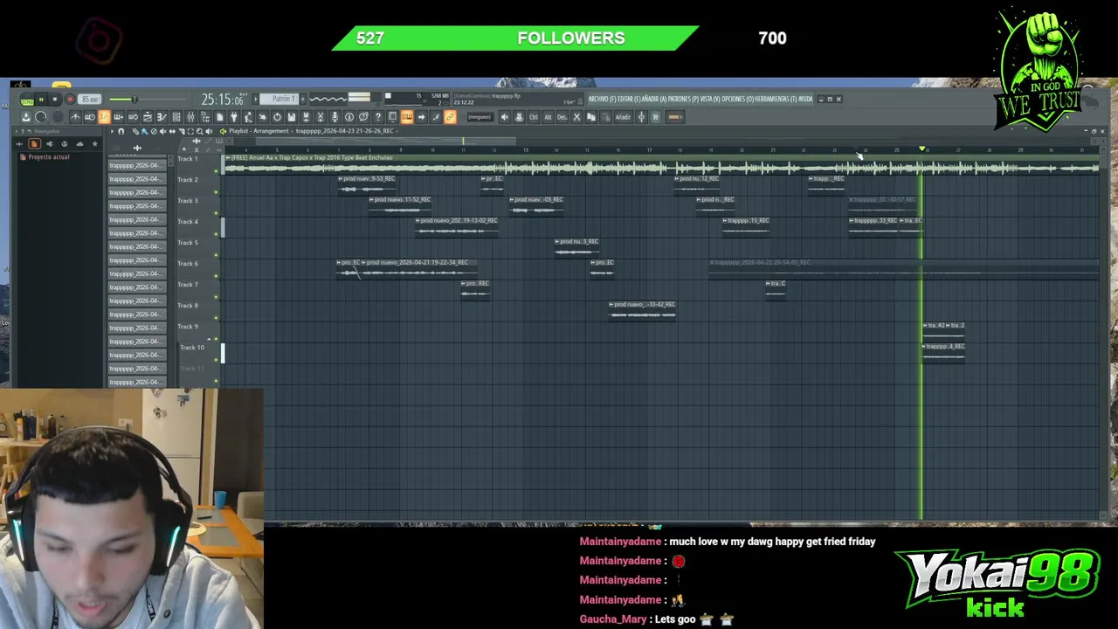This screenshot has height=629, width=1118.
Task: Open the project info icon
Action: pyautogui.click(x=349, y=117)
